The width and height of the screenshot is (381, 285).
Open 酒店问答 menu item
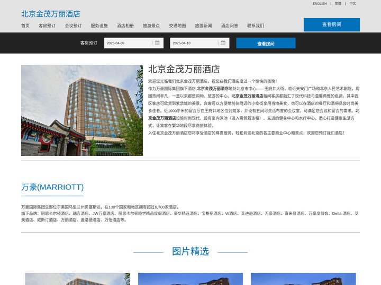click(x=230, y=26)
